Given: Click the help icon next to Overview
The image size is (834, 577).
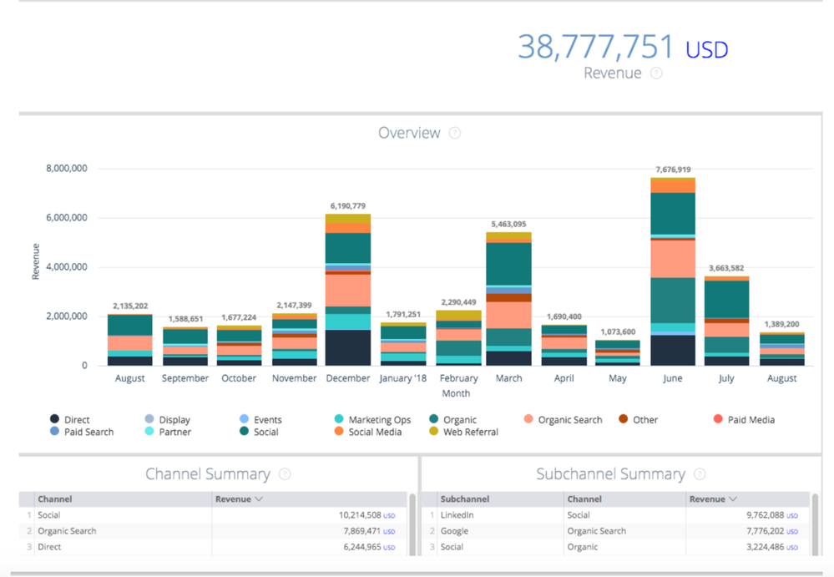Looking at the screenshot, I should click(x=455, y=133).
